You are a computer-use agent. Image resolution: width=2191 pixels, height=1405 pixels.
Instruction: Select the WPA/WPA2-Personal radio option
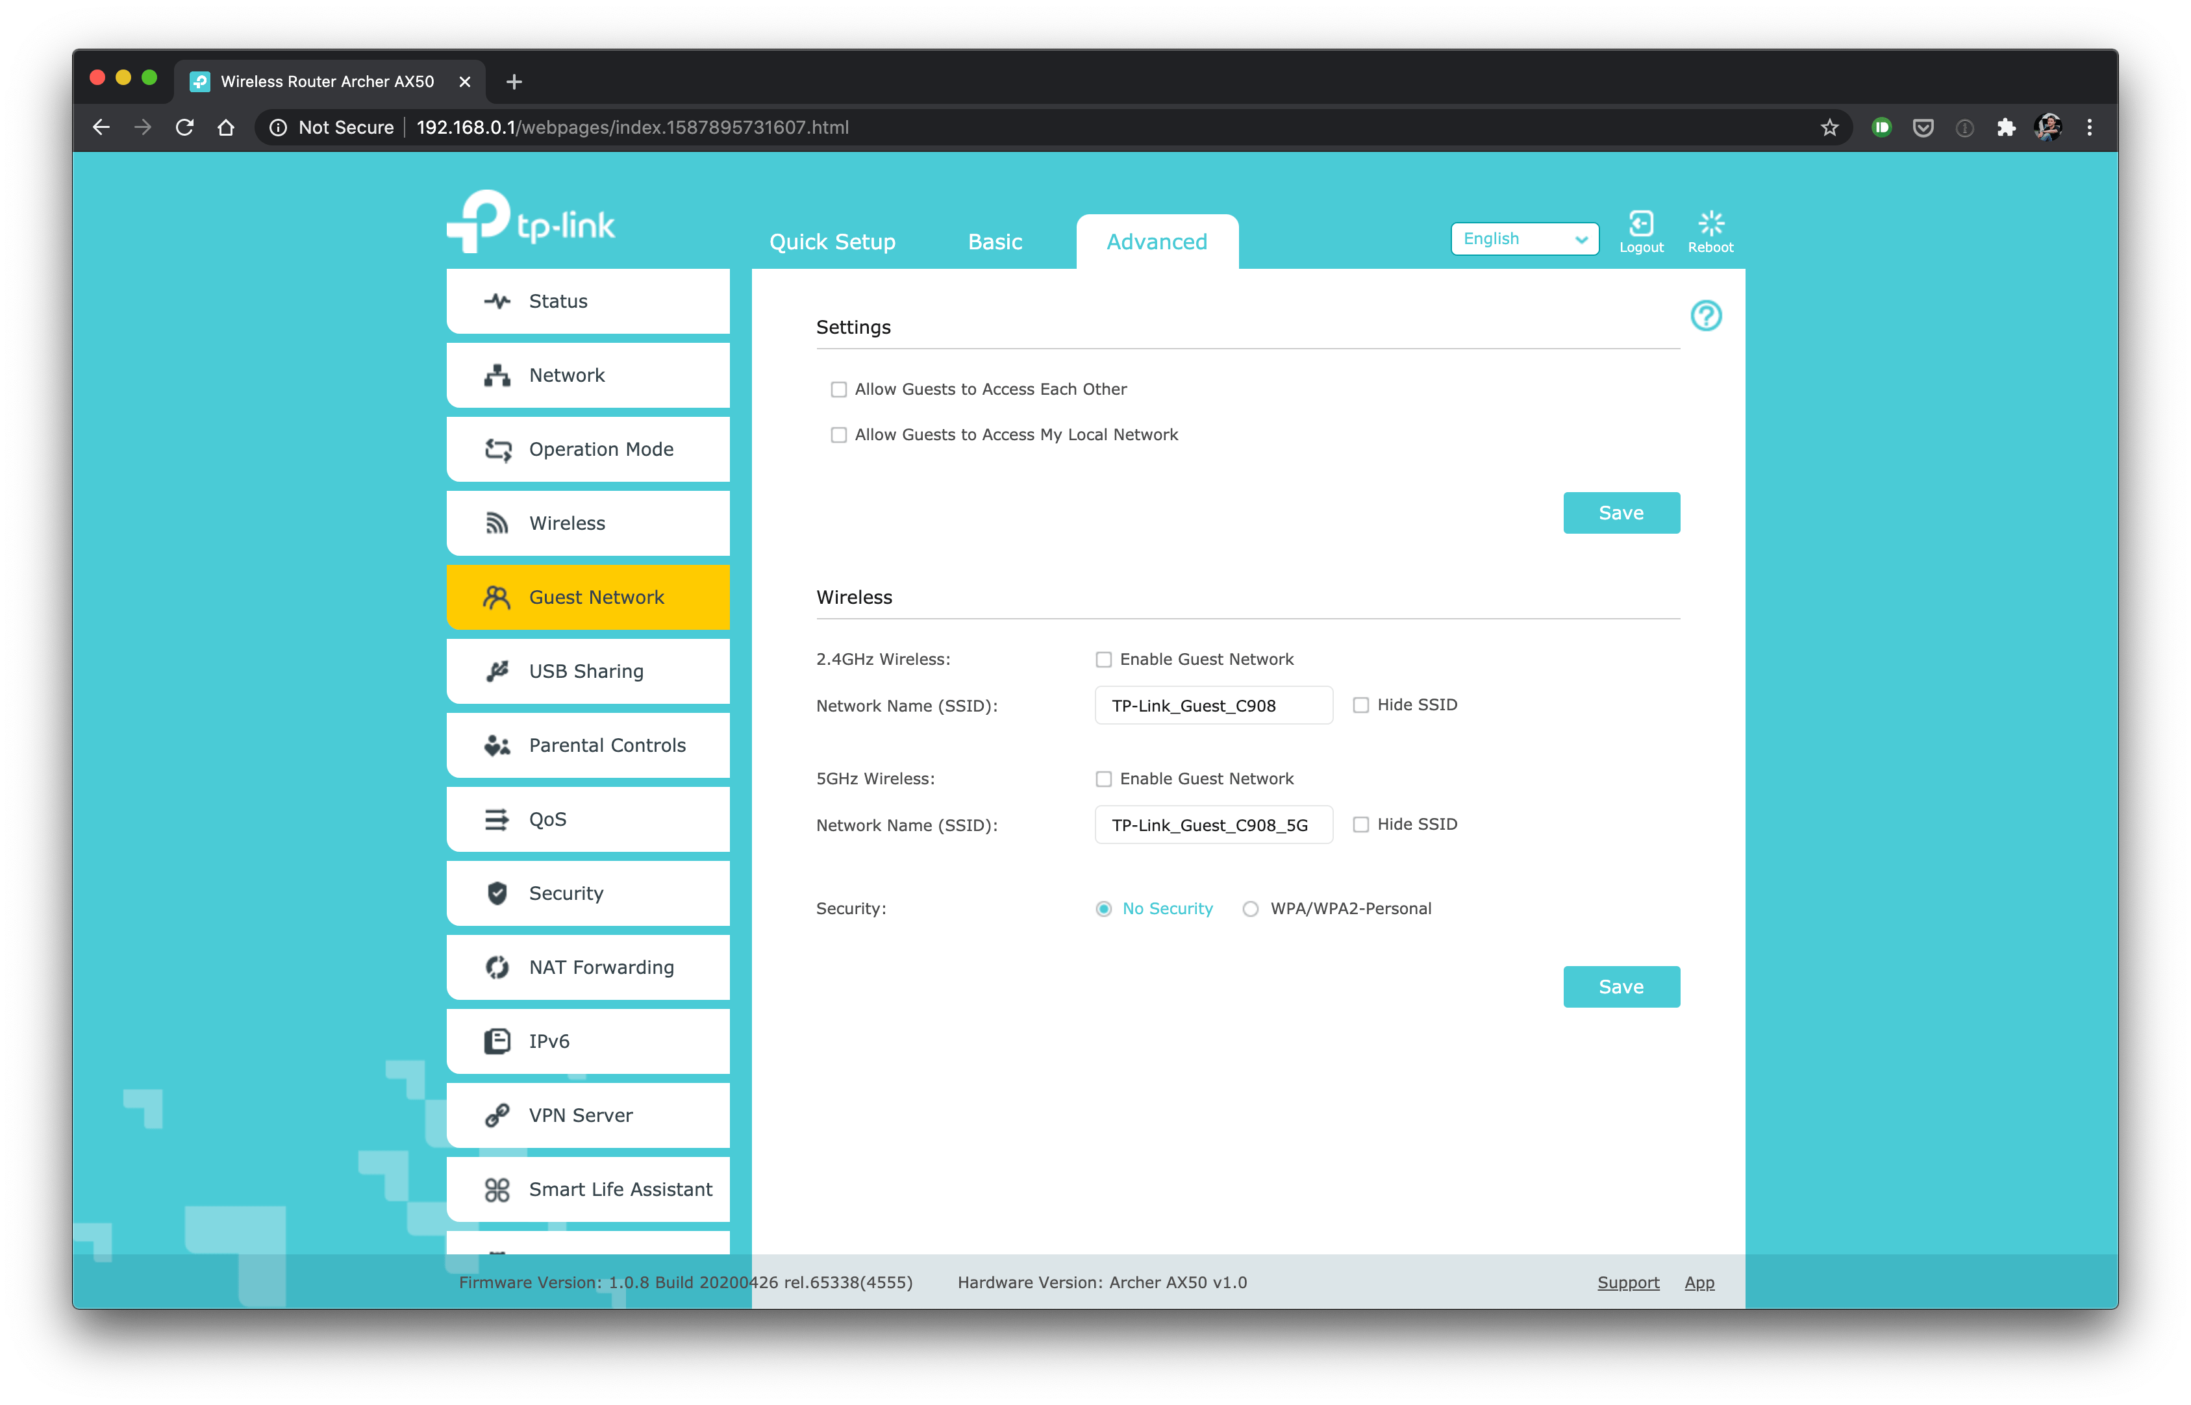coord(1250,909)
